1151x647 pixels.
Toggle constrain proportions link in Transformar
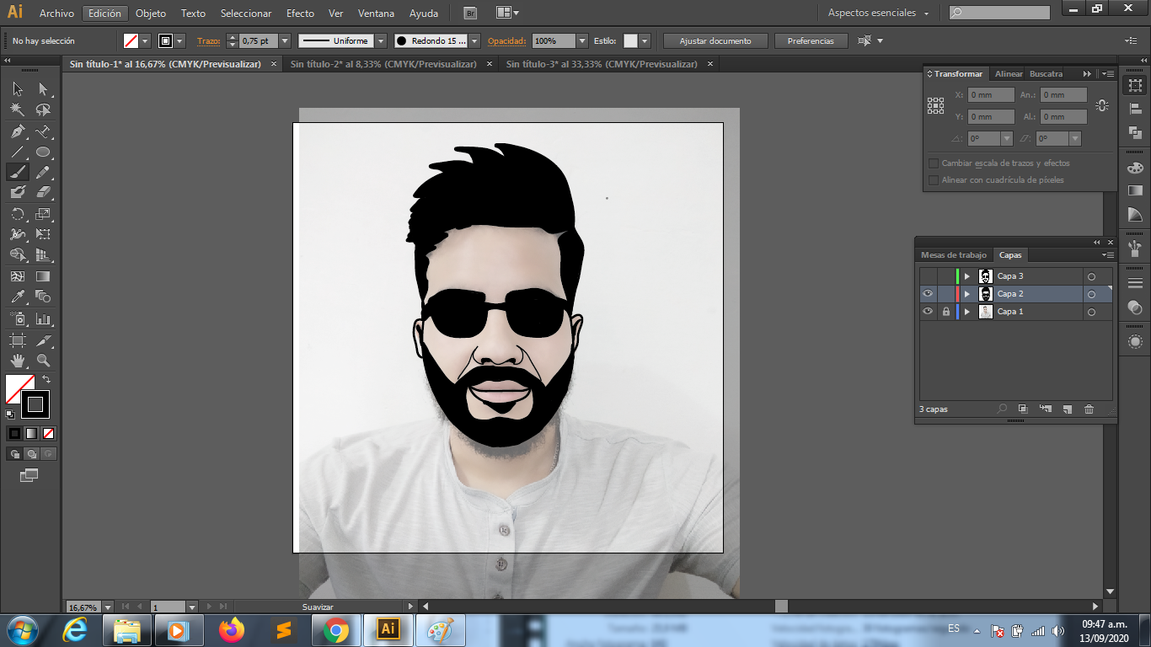coord(1102,106)
